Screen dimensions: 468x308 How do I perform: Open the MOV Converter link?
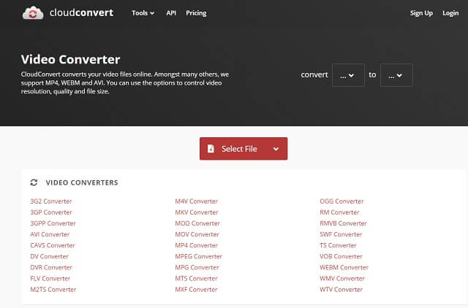click(197, 234)
